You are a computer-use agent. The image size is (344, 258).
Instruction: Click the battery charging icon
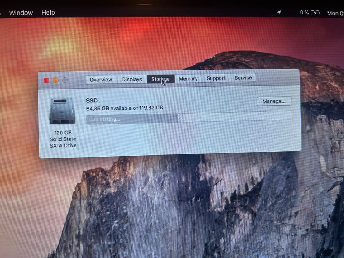(x=315, y=13)
